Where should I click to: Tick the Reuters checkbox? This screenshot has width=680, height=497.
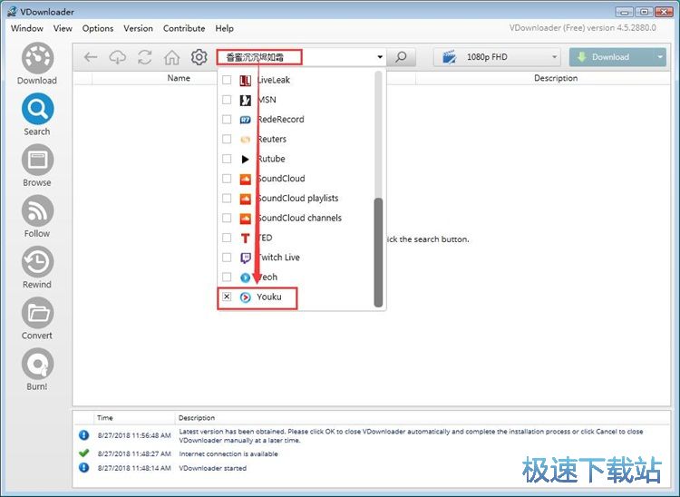(x=227, y=139)
